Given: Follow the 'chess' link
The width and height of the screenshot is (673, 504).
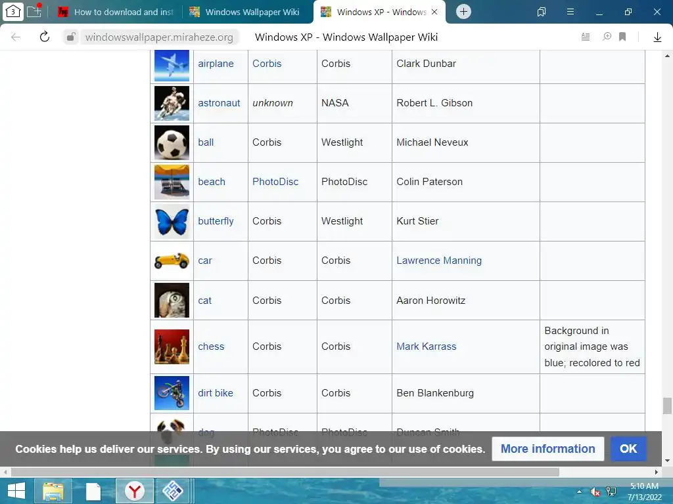Looking at the screenshot, I should [211, 346].
